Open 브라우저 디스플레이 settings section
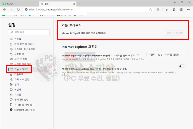The image size is (193, 129). coord(25,49)
